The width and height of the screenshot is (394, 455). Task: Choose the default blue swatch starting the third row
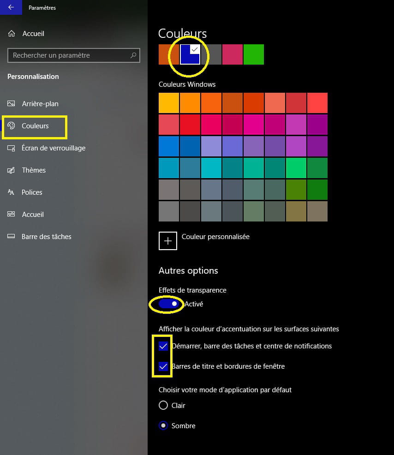(x=169, y=146)
